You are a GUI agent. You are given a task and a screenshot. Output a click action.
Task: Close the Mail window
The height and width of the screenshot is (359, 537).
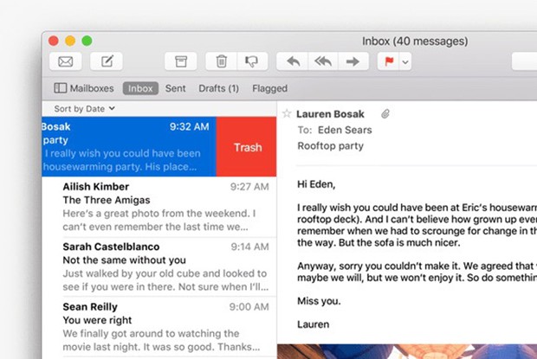tap(54, 41)
